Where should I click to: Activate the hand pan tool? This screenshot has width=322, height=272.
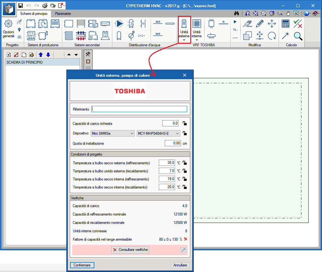288,14
